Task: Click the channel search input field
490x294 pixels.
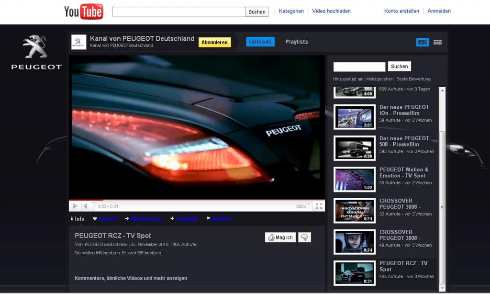Action: click(x=359, y=67)
